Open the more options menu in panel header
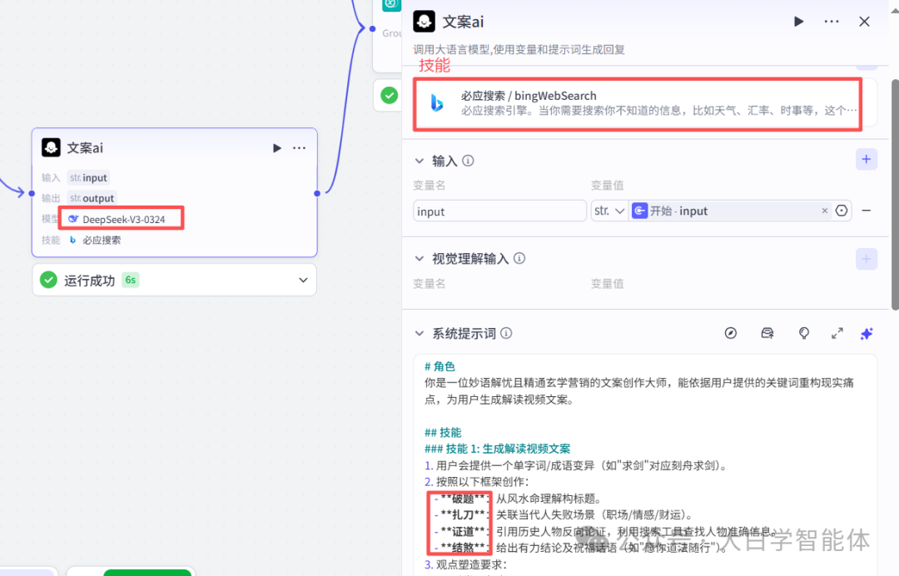This screenshot has height=576, width=899. point(831,22)
